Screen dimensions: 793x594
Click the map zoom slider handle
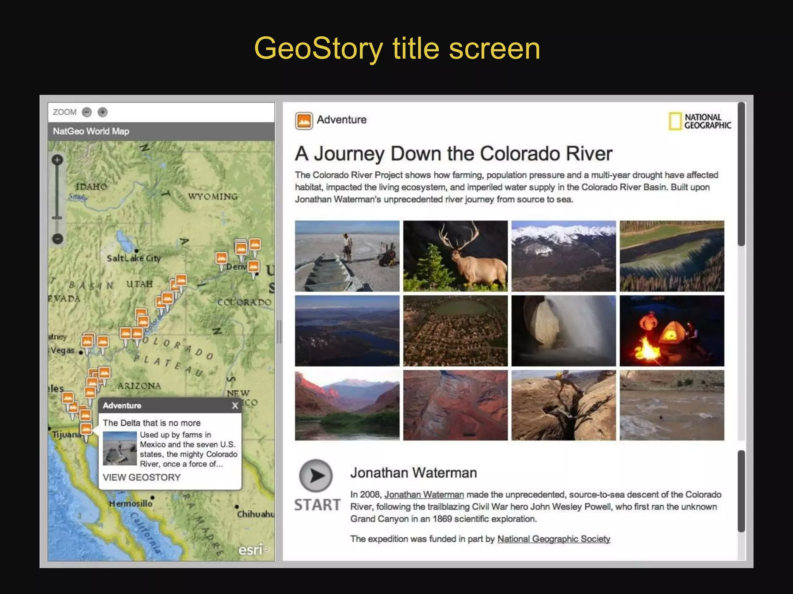tap(57, 218)
